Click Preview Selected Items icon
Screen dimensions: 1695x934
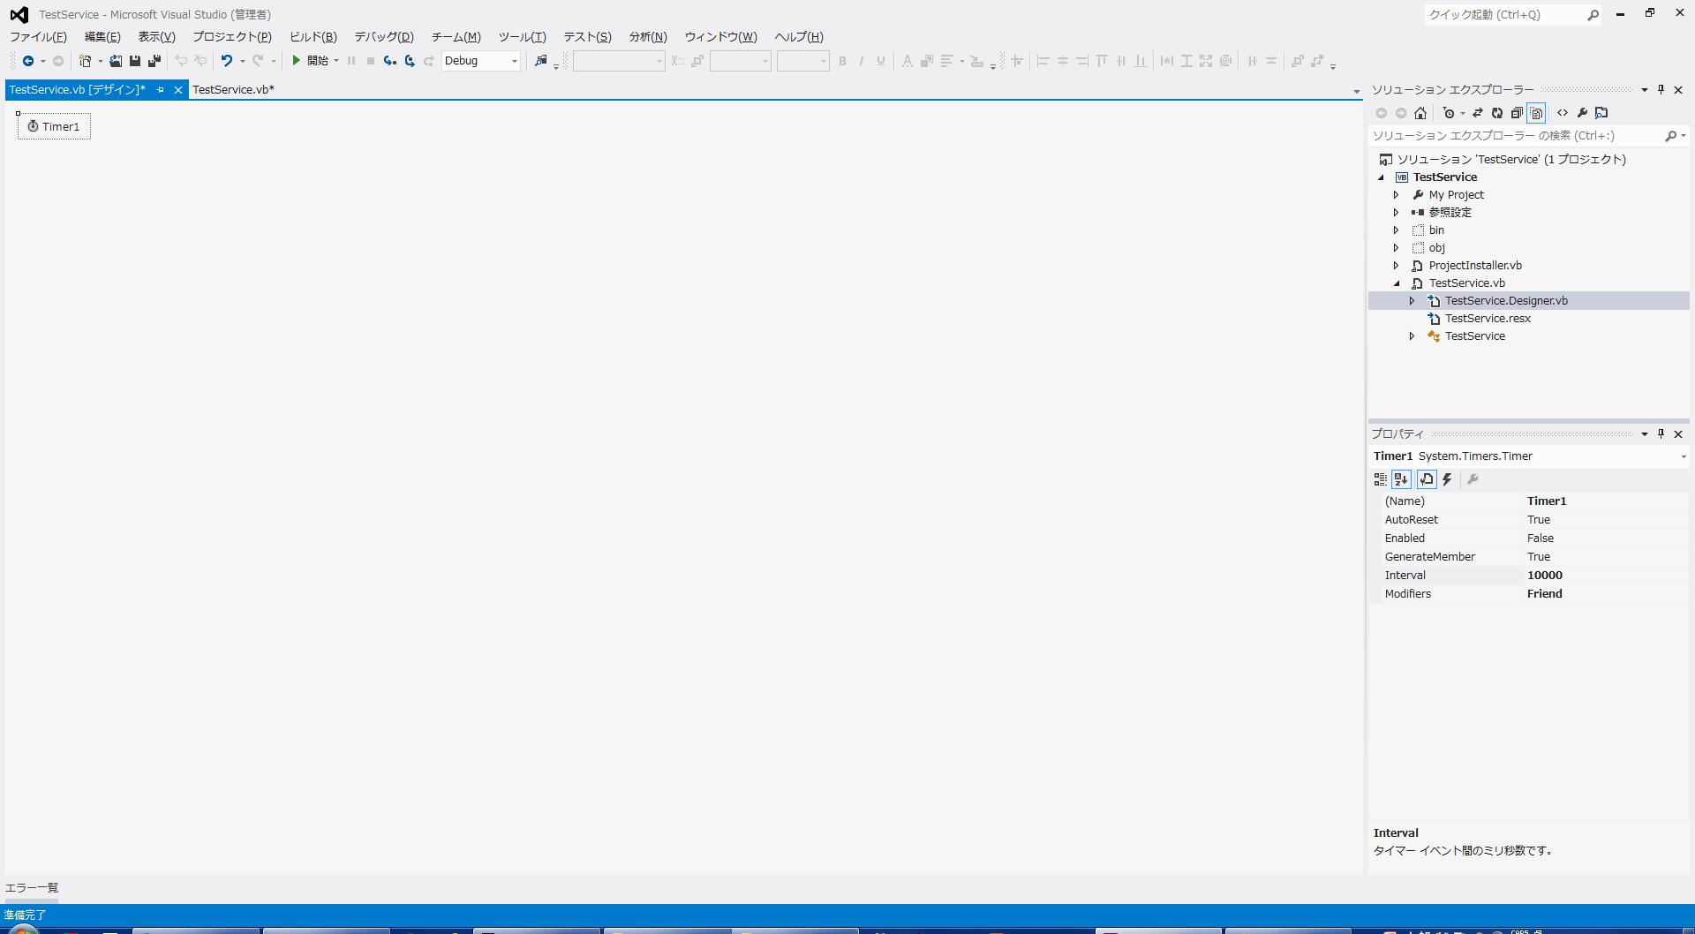point(1601,113)
